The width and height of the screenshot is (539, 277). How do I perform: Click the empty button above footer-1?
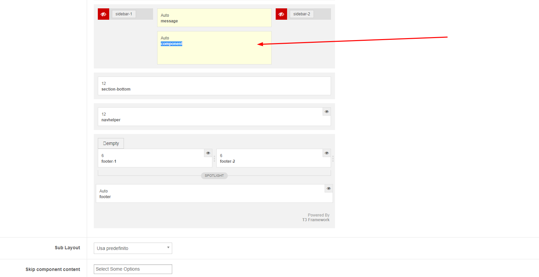click(x=111, y=143)
